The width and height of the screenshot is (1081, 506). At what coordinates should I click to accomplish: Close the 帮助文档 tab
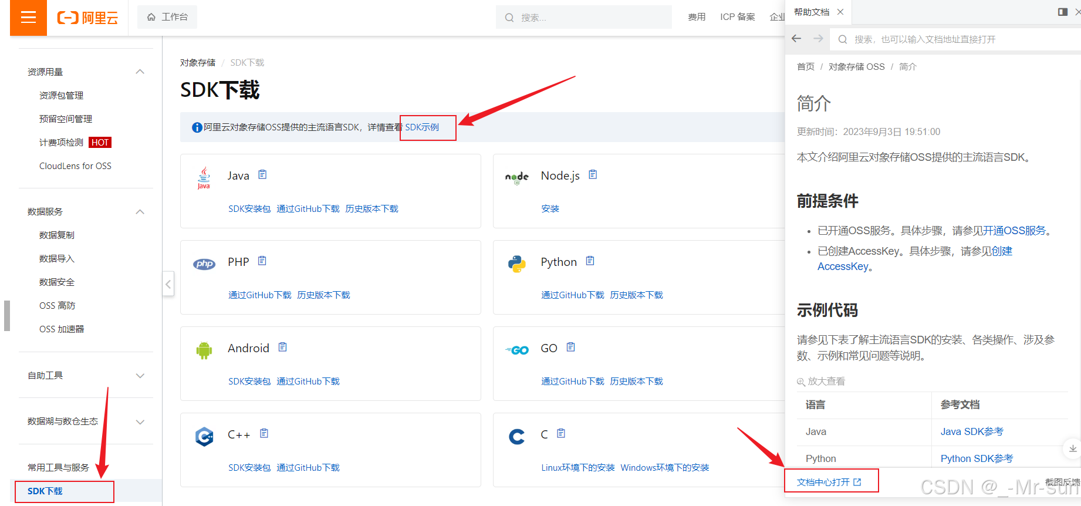(840, 12)
